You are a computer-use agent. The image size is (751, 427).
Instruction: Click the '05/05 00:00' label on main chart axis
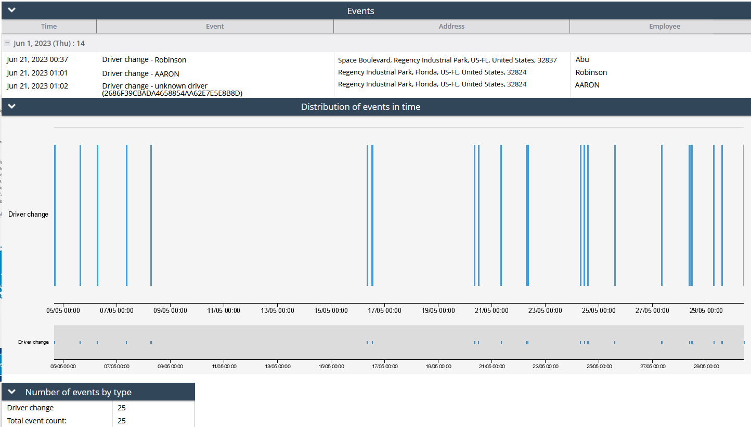tap(62, 311)
